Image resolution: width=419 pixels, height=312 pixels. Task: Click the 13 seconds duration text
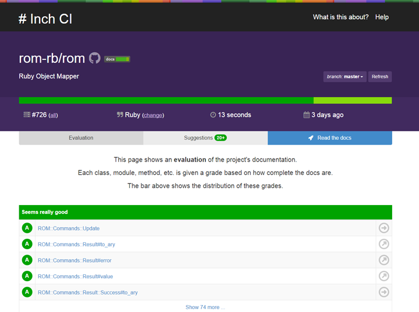click(235, 115)
